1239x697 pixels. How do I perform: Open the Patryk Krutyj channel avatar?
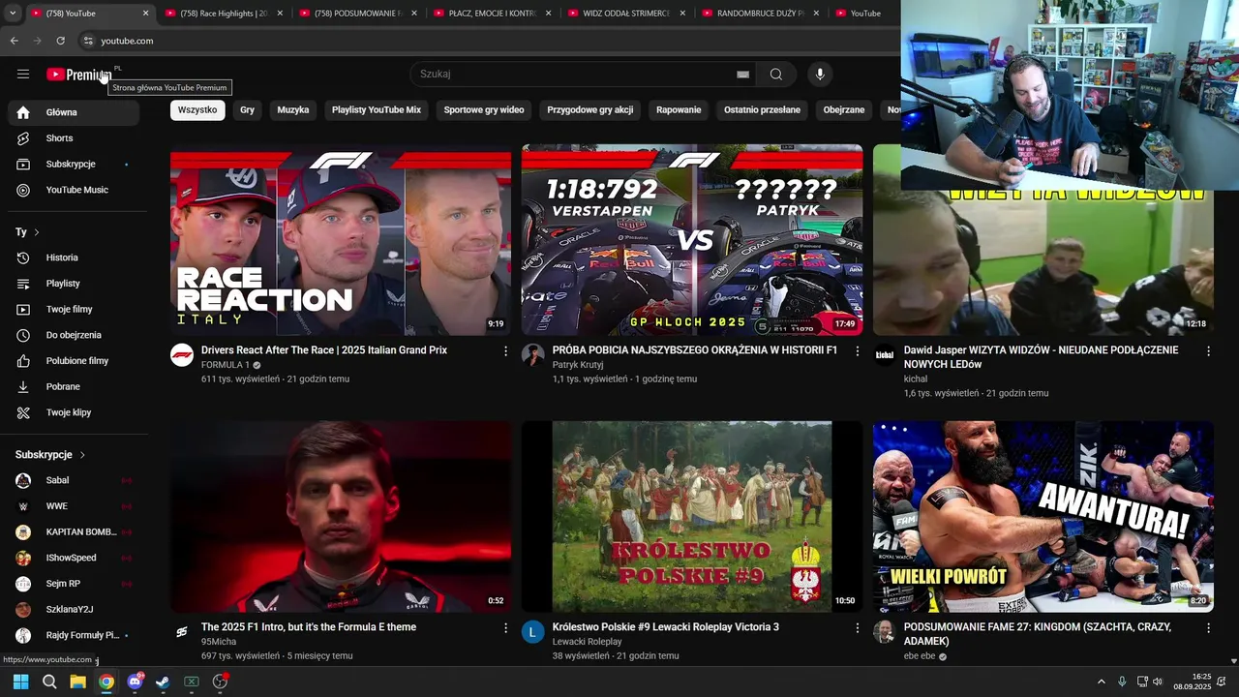[533, 355]
